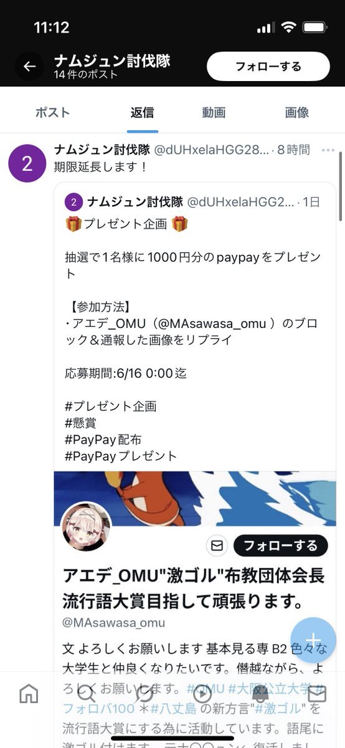Tap the compose new post plus button

click(313, 640)
